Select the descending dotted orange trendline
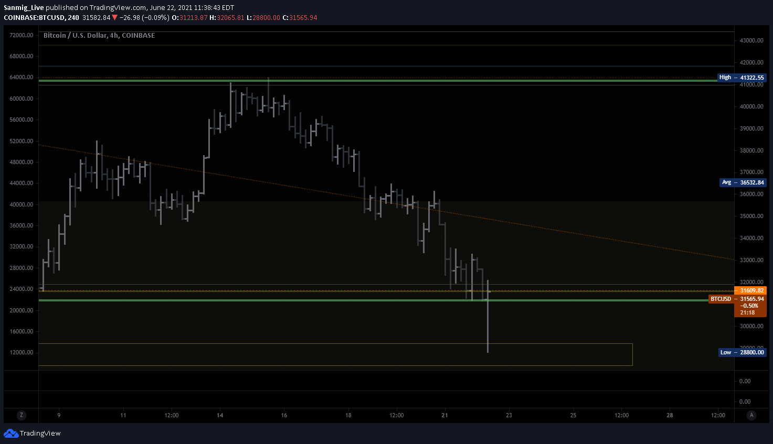Viewport: 773px width, 444px height. [386, 202]
